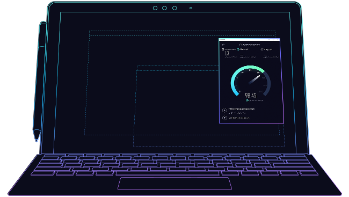This screenshot has width=349, height=197.
Task: Click the server globe icon
Action: coord(224,110)
